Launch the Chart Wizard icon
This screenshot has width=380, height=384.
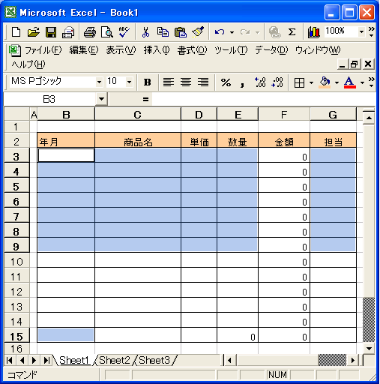pos(313,32)
